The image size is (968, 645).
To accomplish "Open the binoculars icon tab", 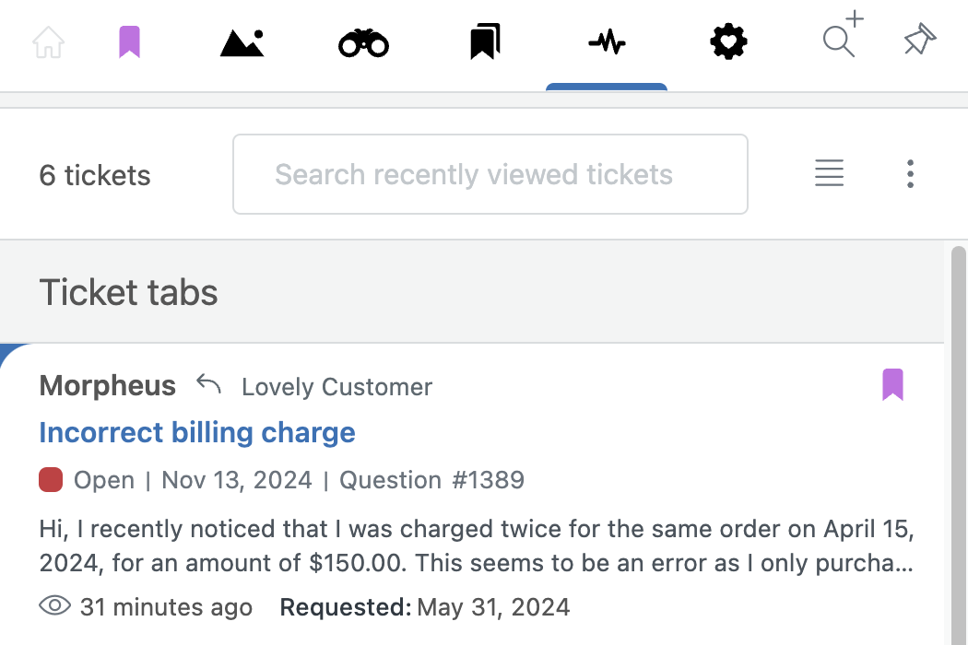I will click(x=363, y=43).
